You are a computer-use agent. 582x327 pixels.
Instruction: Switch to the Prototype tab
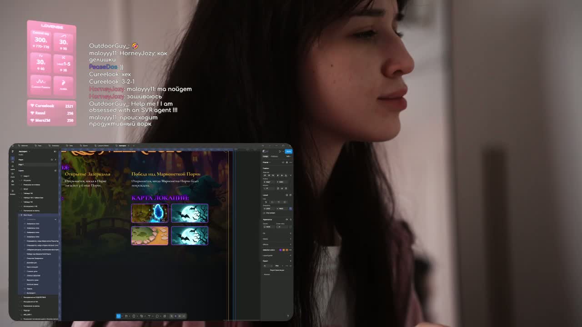coord(274,156)
